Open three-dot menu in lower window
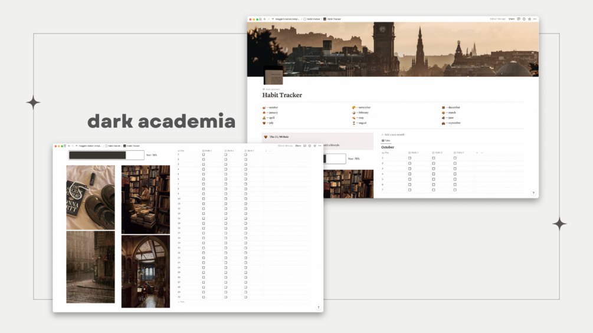Viewport: 593px width, 333px height. click(320, 146)
